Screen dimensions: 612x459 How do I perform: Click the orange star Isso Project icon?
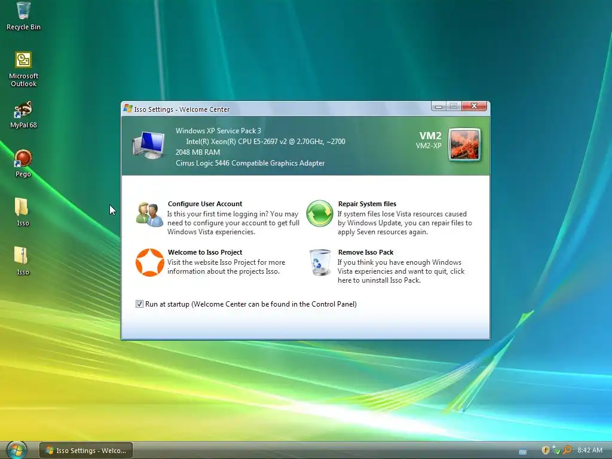coord(150,262)
